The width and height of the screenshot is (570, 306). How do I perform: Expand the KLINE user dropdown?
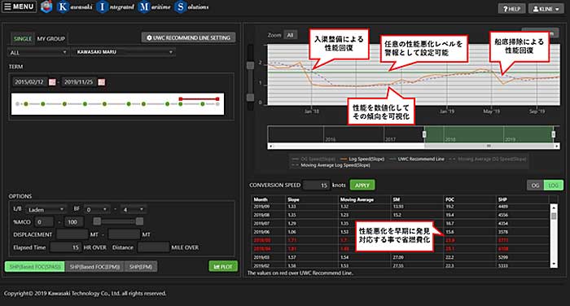(x=546, y=9)
